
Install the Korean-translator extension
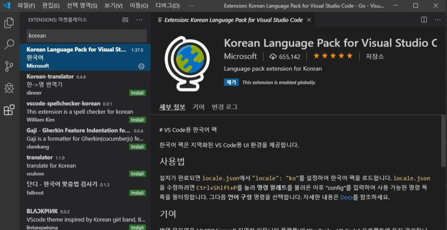coord(138,93)
